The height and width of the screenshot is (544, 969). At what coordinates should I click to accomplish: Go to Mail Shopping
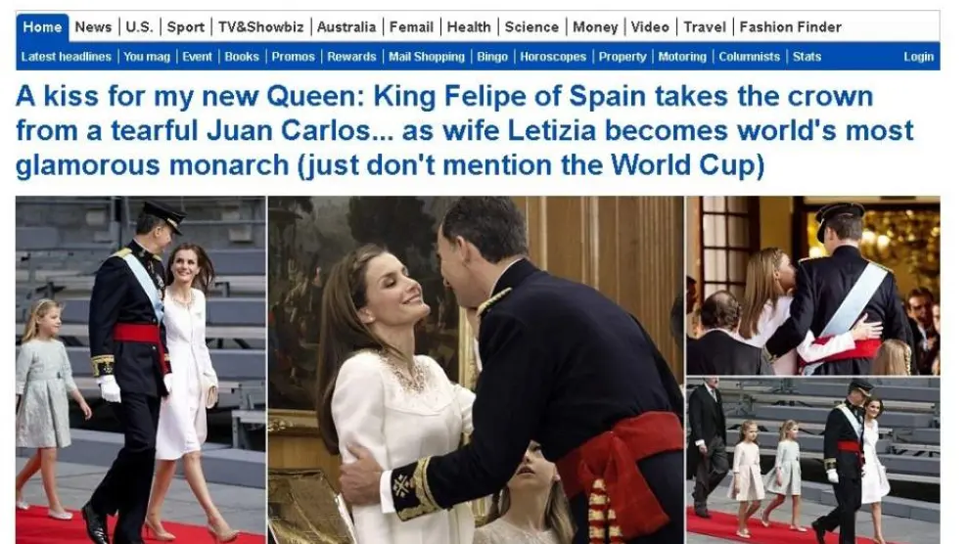click(427, 57)
